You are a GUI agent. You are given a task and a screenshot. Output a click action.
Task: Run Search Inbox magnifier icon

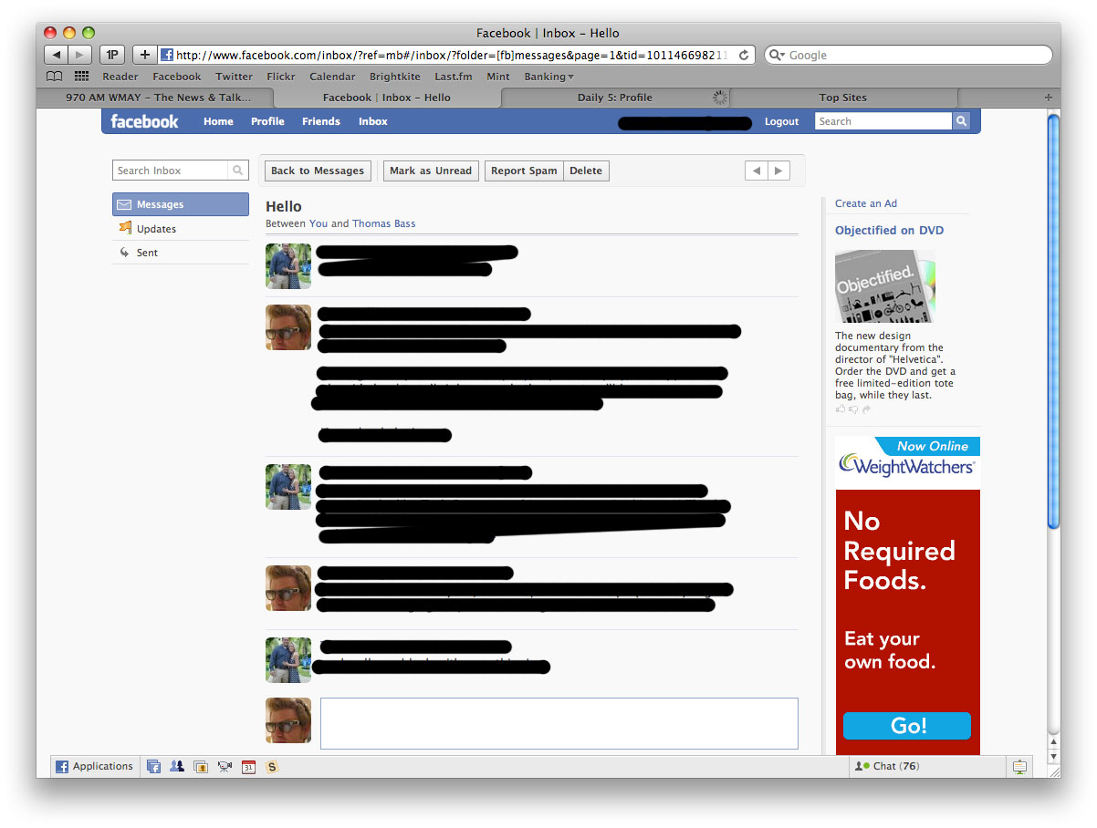[238, 171]
